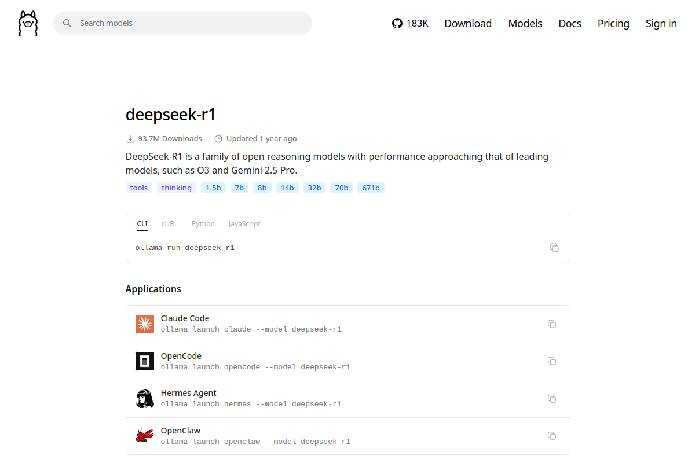Open the Docs page
The image size is (695, 463).
570,23
